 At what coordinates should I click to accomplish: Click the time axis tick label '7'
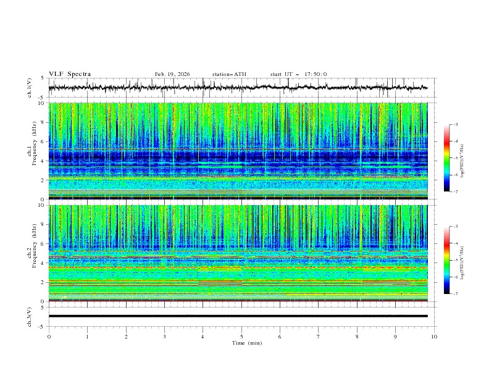click(x=319, y=337)
